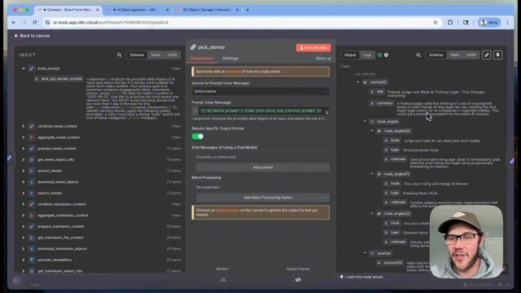Switch INPUT panel to JSON view

tap(172, 55)
